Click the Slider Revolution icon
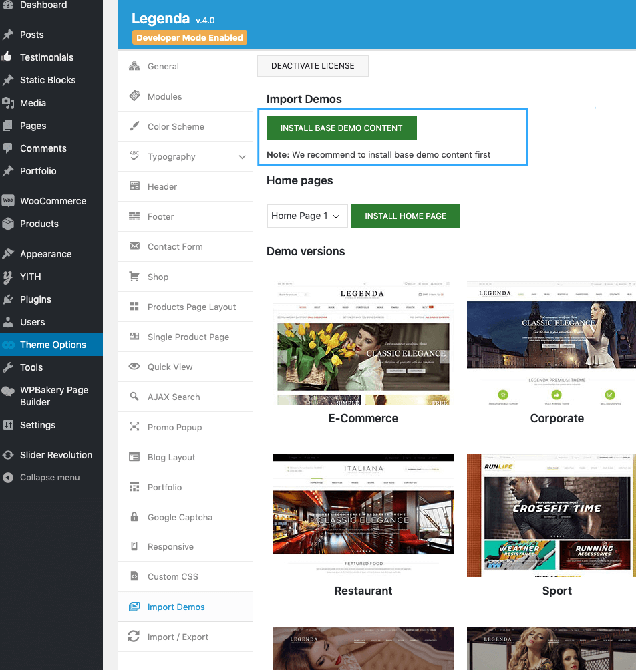This screenshot has height=670, width=636. 8,455
